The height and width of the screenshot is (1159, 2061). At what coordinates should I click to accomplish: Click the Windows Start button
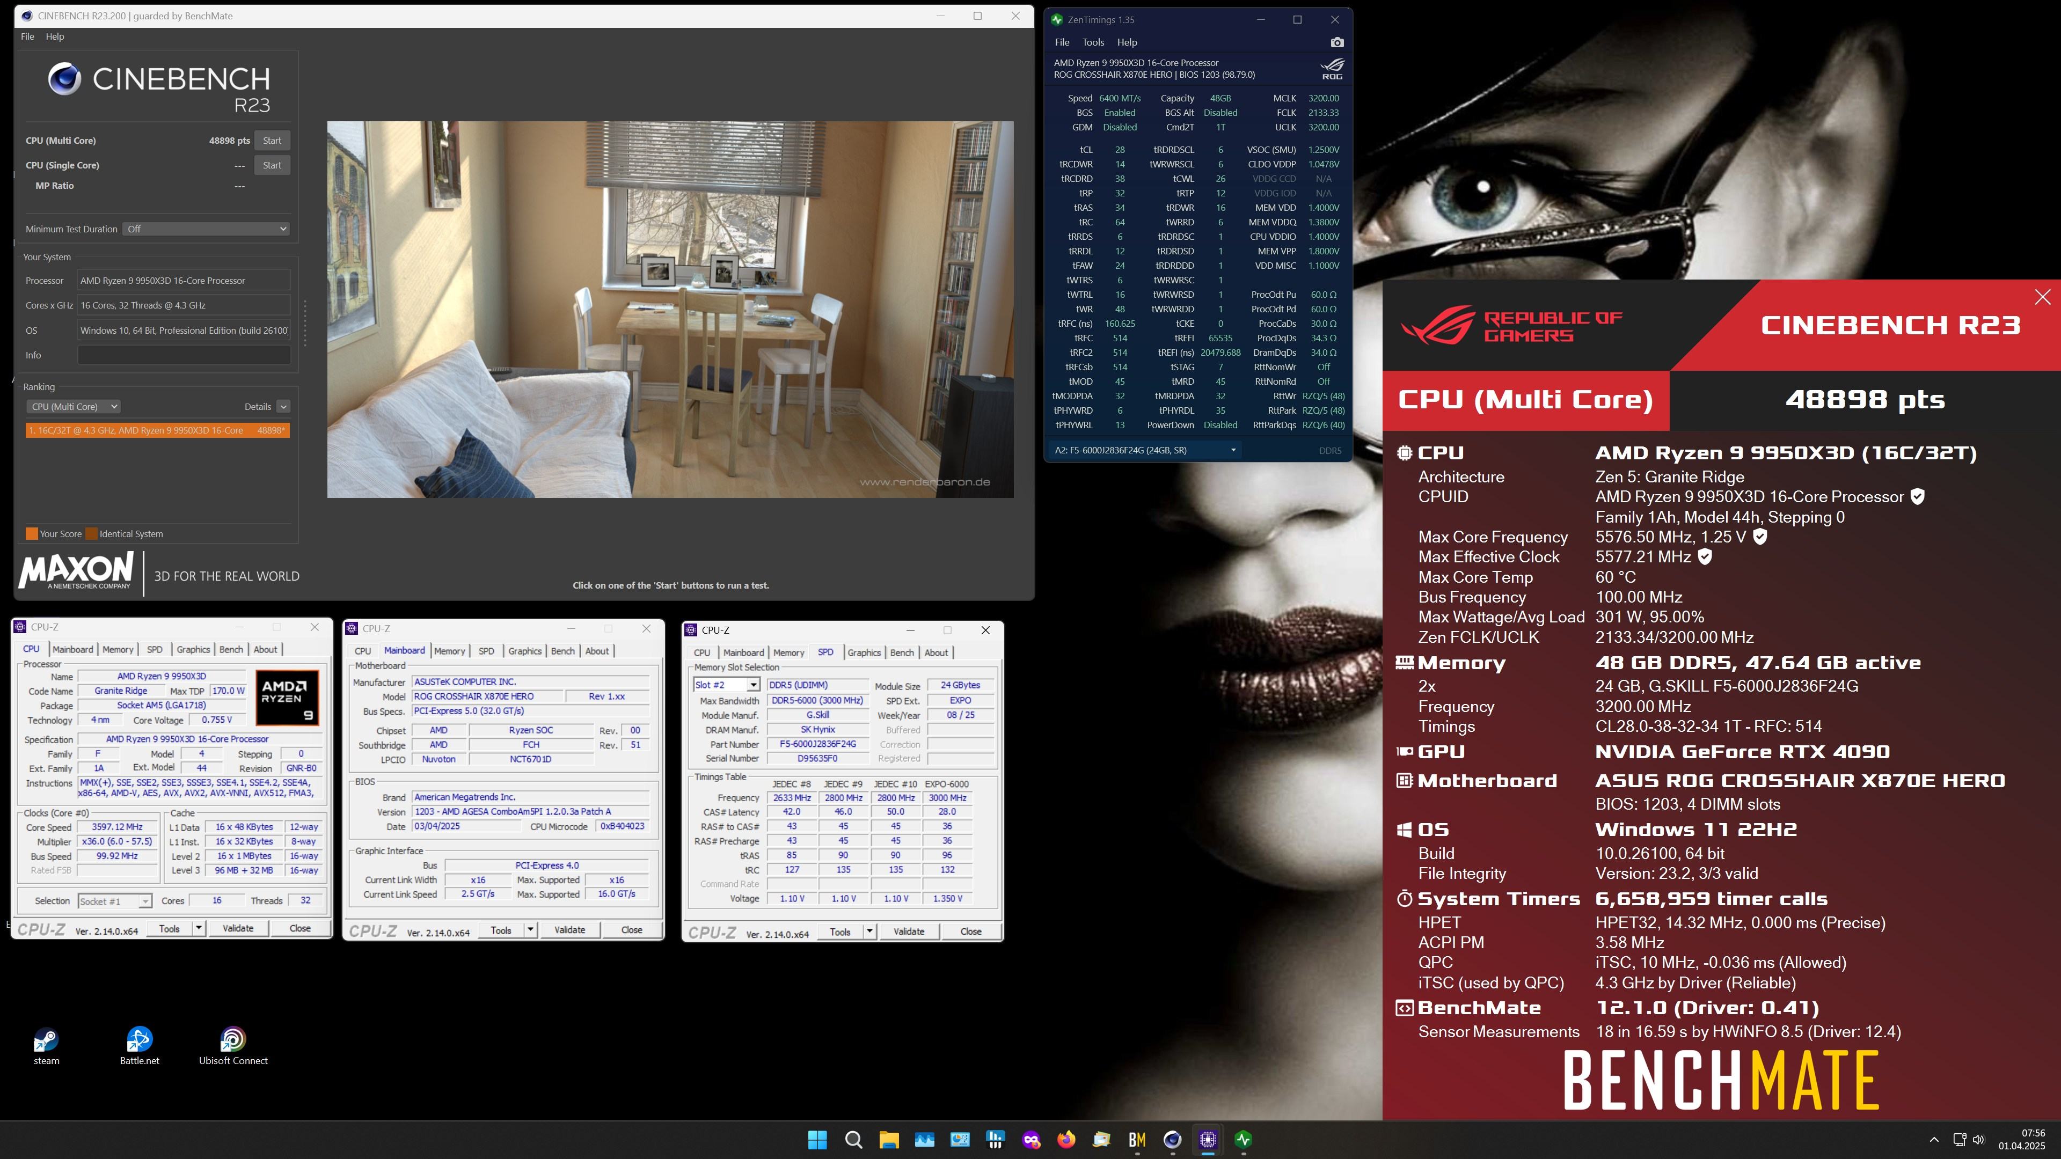pos(817,1140)
